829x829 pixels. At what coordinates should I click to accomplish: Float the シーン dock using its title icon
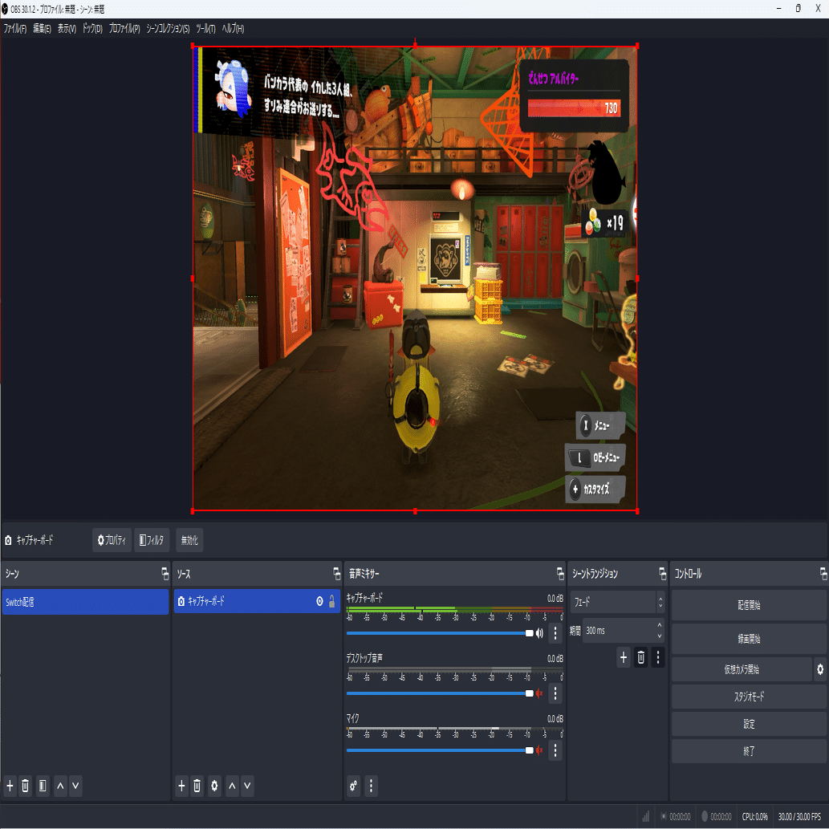pos(165,574)
